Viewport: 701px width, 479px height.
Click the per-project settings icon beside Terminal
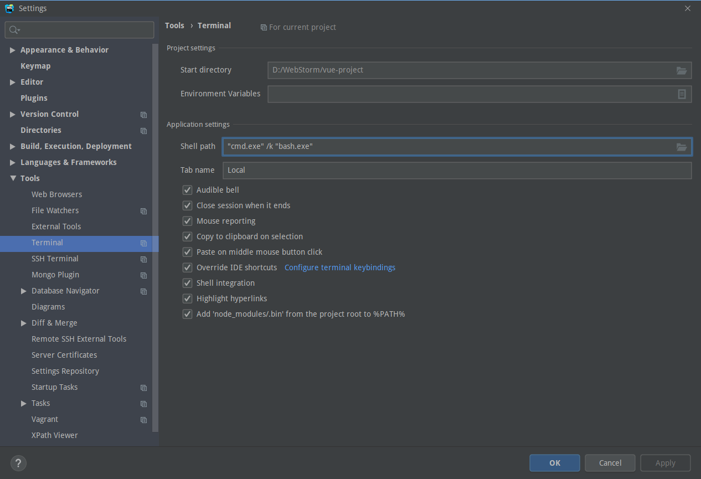pyautogui.click(x=143, y=243)
